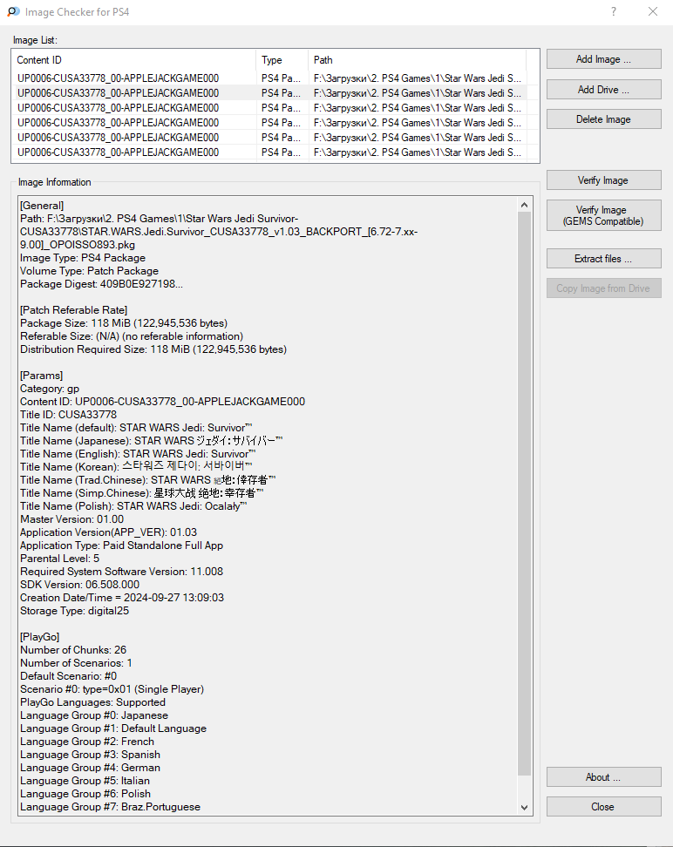Click the info panel vertical scrollbar thumb

[x=524, y=494]
